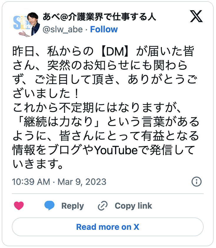Click ございました！ in the tweet body
This screenshot has width=216, height=248.
click(x=46, y=93)
